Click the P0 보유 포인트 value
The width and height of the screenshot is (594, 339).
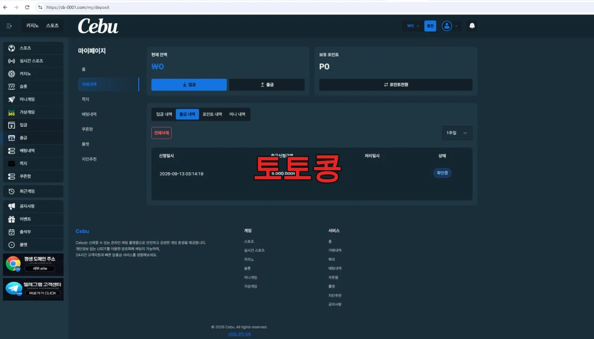324,67
